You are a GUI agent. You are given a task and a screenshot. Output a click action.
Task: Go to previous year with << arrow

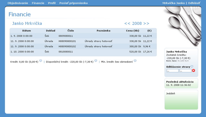(127, 23)
